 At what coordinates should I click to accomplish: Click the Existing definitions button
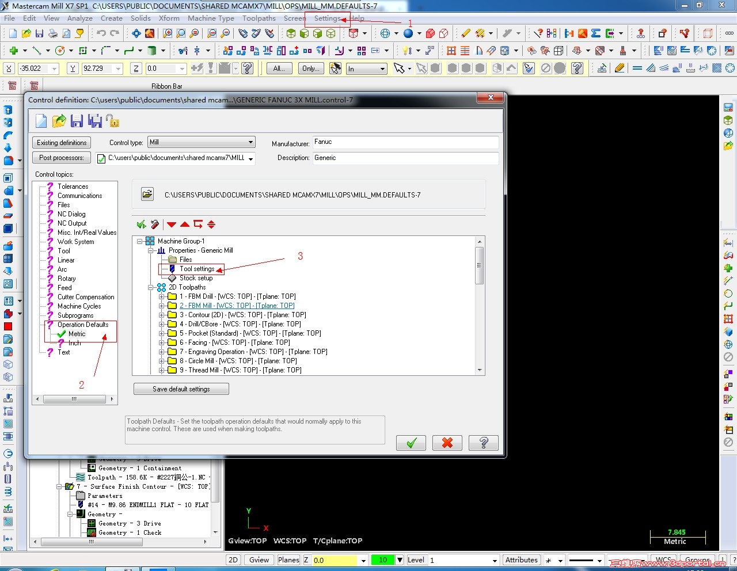62,143
